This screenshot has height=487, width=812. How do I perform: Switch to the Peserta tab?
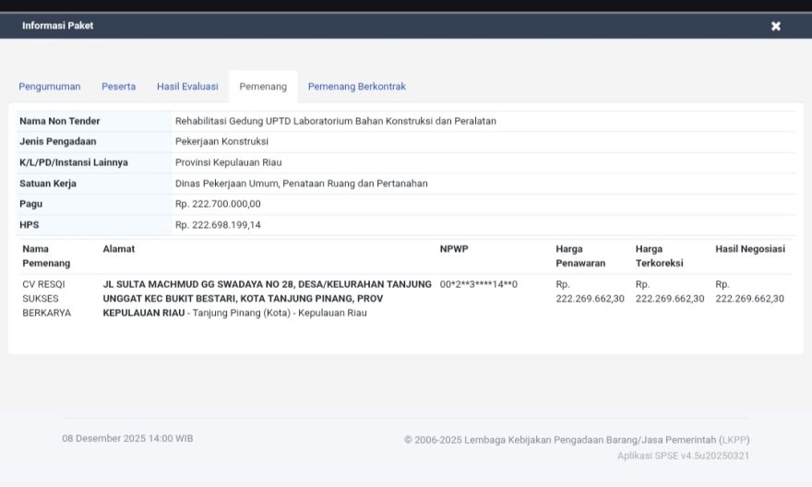point(118,87)
